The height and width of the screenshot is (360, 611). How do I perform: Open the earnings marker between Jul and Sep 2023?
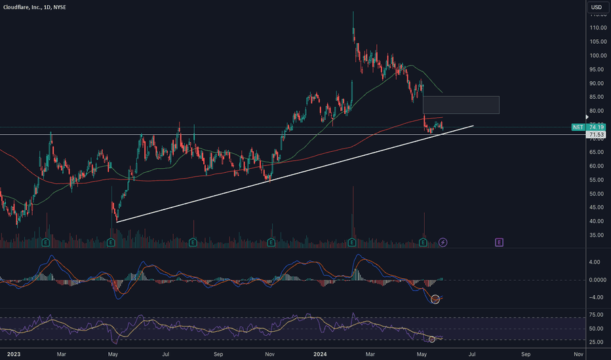pos(193,242)
